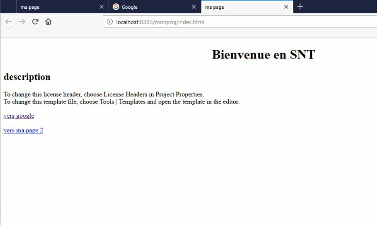
Task: Close the first 'ma page' tab
Action: [x=101, y=7]
